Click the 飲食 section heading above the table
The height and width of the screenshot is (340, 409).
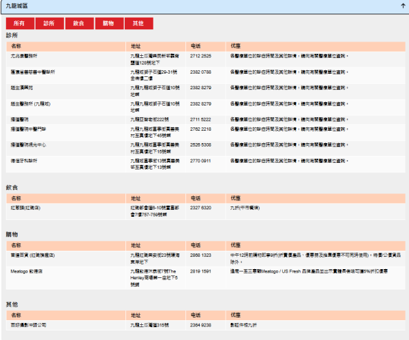tap(12, 187)
